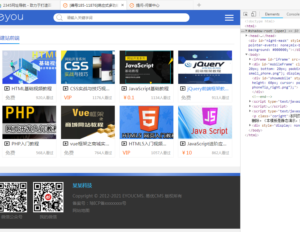Image resolution: width=300 pixels, height=232 pixels.
Task: Open the CSS实战与技巧视 course link
Action: (x=90, y=88)
